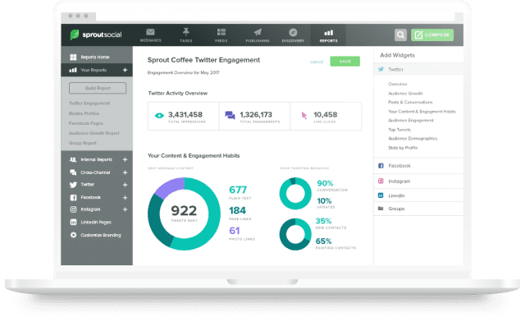Click the sidebar Instagram icon
The image size is (525, 322).
click(73, 209)
